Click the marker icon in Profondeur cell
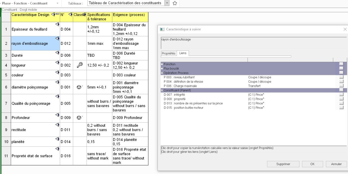Screen dimensions: 348x174 click(x=57, y=115)
